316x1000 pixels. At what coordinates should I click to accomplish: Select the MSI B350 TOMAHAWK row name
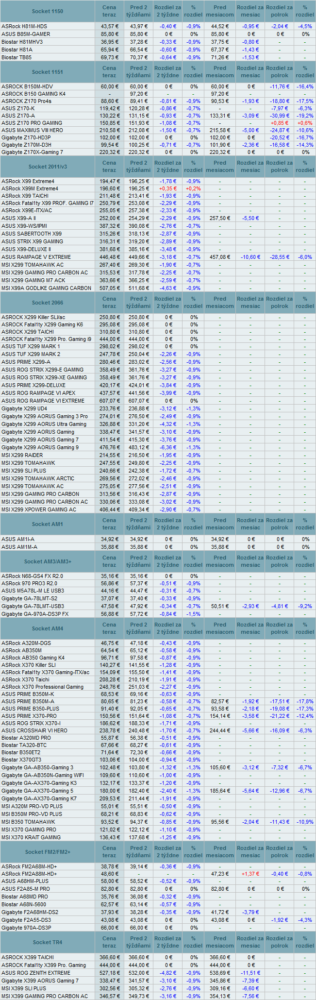click(x=28, y=822)
